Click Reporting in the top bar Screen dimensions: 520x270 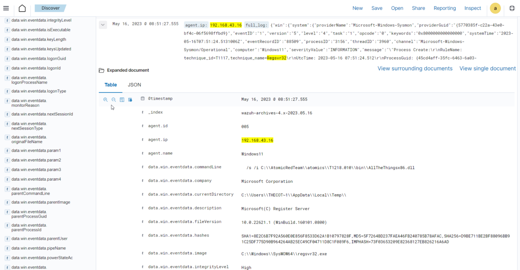coord(445,8)
